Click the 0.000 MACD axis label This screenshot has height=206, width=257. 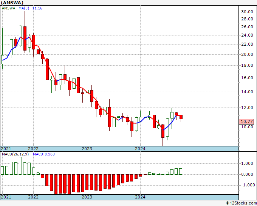(x=248, y=174)
